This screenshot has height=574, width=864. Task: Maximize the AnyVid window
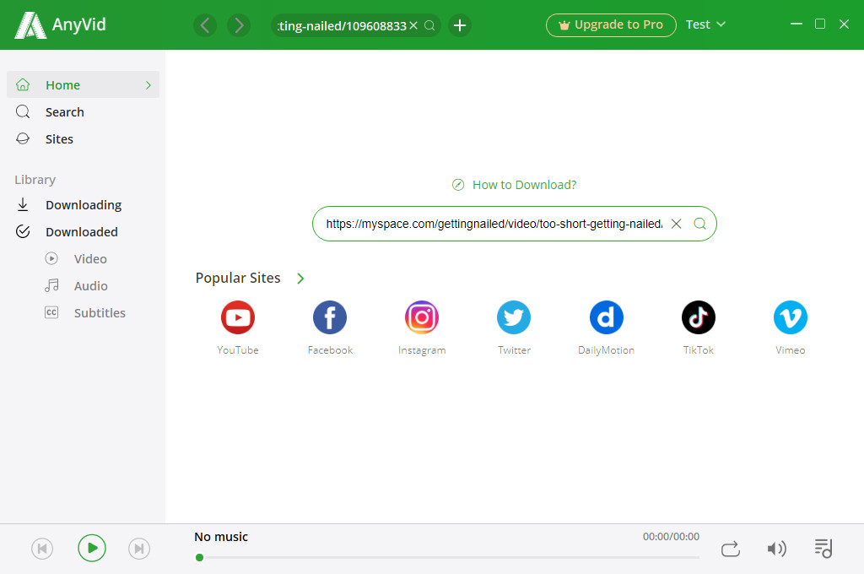coord(820,24)
